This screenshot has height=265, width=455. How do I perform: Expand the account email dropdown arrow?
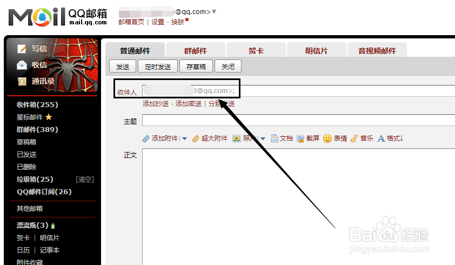pyautogui.click(x=214, y=11)
